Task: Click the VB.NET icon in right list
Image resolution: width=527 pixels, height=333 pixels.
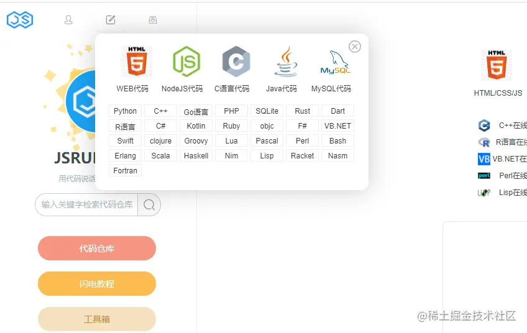Action: 484,159
